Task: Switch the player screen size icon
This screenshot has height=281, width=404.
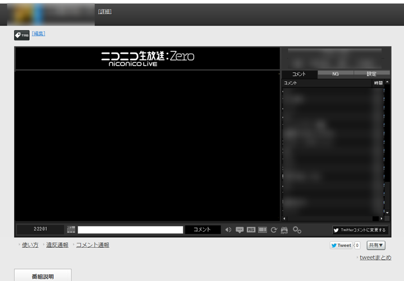Action: [x=263, y=230]
